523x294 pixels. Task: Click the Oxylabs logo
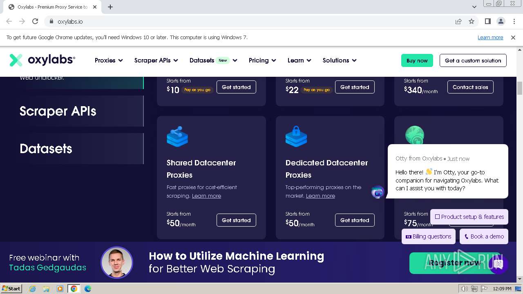click(x=42, y=60)
